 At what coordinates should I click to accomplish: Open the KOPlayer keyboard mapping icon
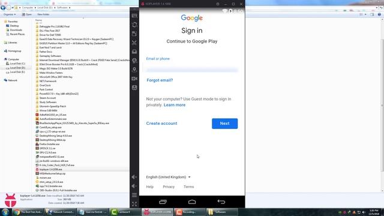(134, 16)
